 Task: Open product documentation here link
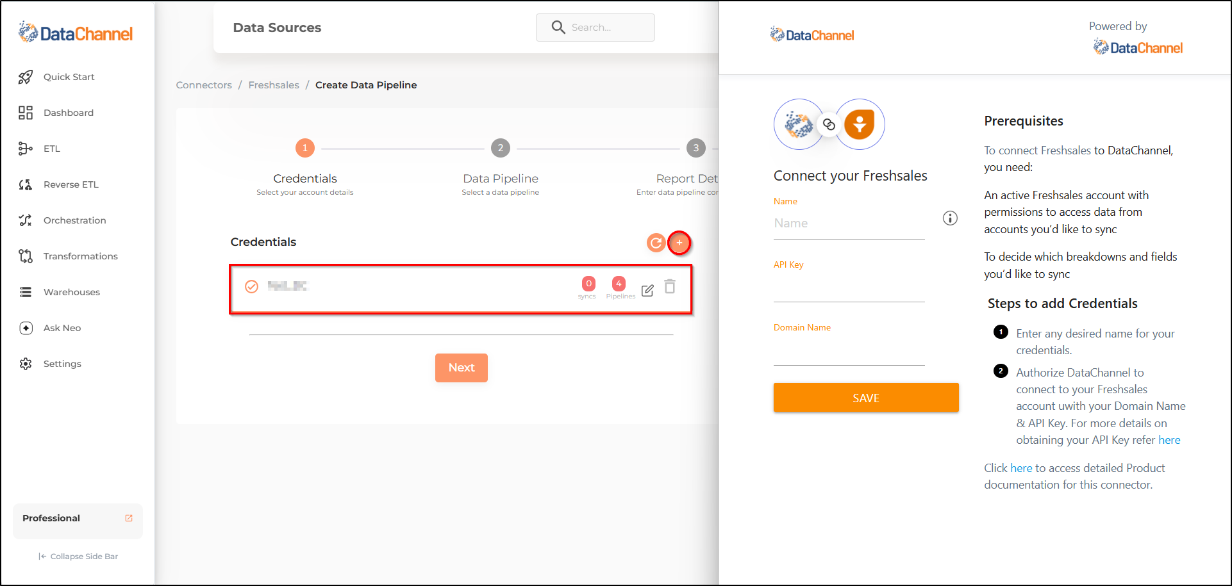coord(1021,468)
